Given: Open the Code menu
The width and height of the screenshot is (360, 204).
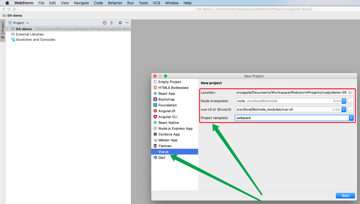Looking at the screenshot, I should coord(98,3).
